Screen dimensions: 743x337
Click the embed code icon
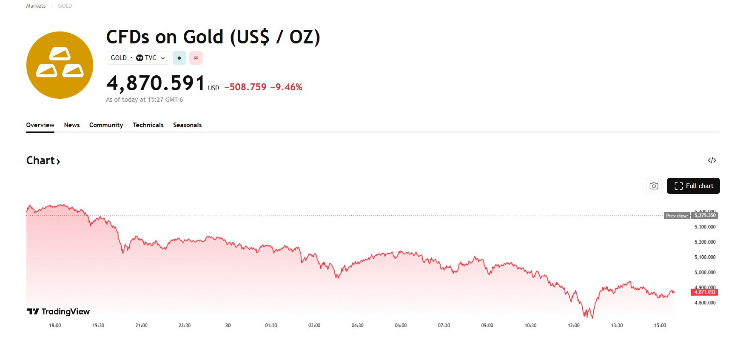(712, 160)
